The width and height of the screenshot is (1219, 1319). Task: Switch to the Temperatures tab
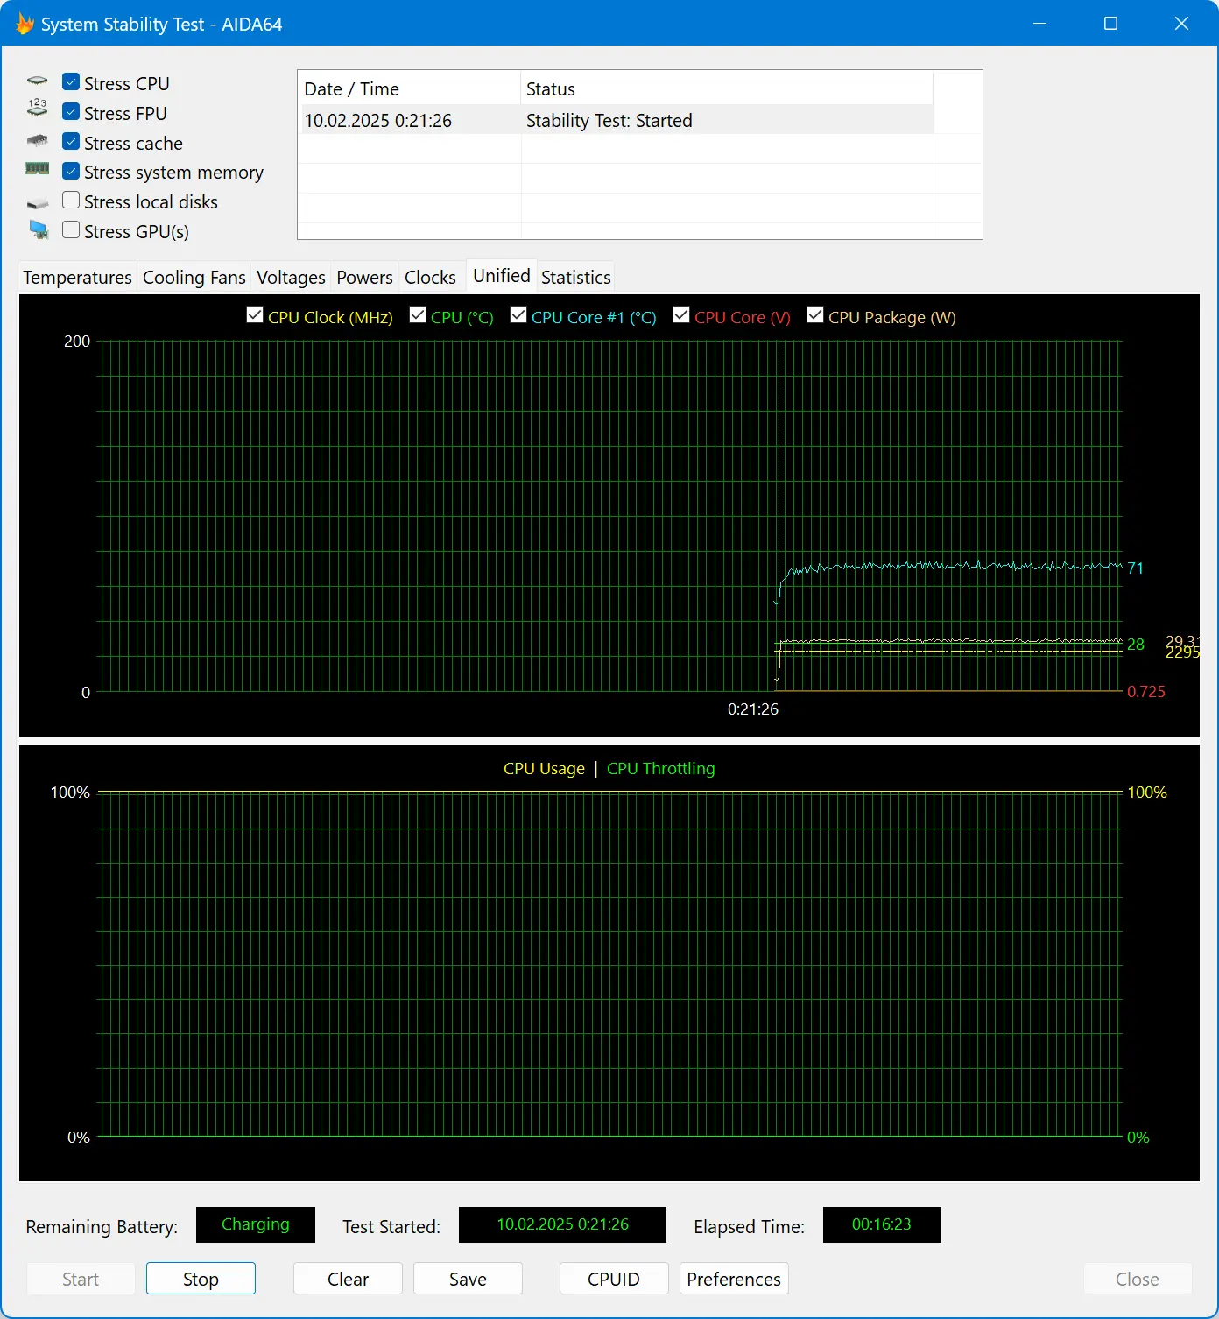(x=77, y=278)
